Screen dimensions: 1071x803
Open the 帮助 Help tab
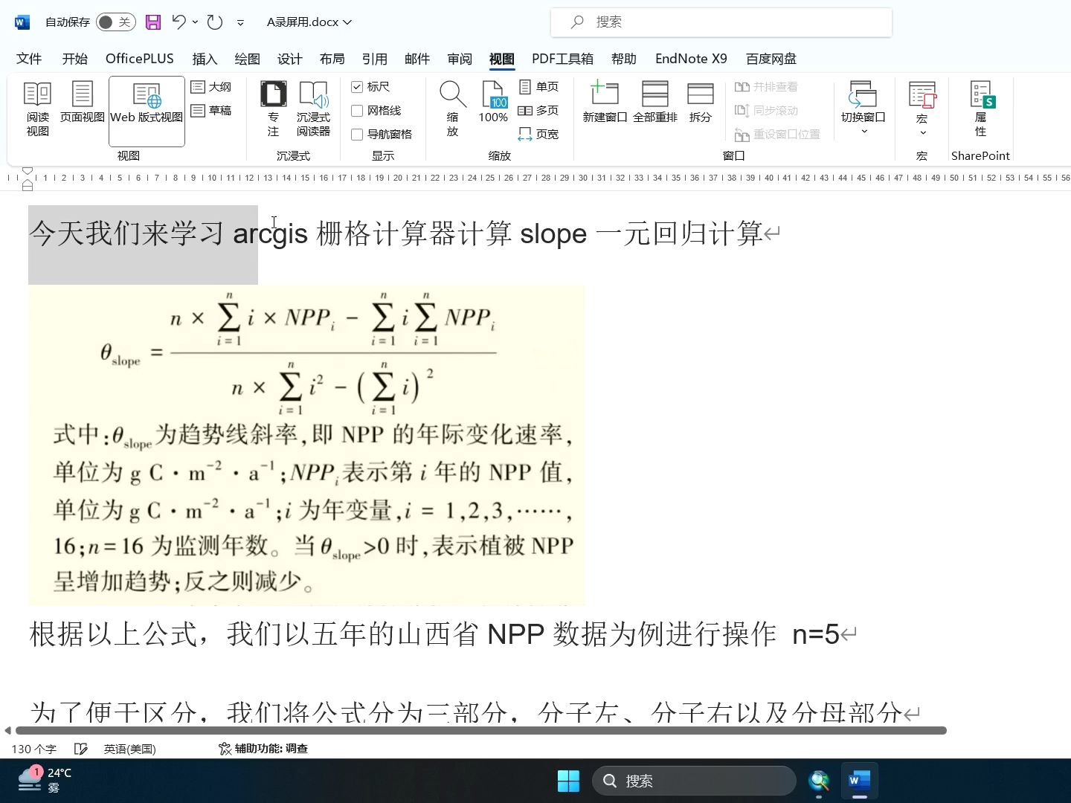tap(624, 59)
